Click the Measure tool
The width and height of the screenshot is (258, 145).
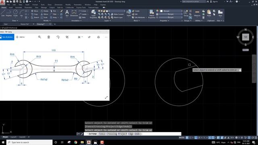pyautogui.click(x=197, y=13)
